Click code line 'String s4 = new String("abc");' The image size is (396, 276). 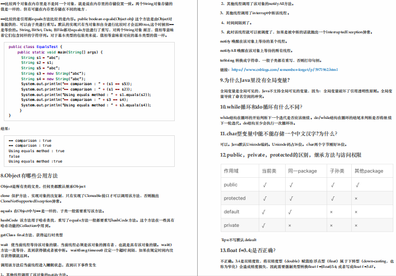coord(54,79)
